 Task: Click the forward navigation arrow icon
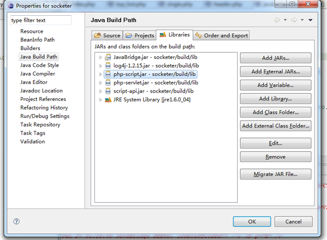click(x=295, y=20)
